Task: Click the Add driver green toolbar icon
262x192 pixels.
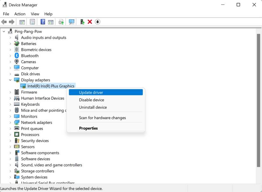Action: [82, 22]
